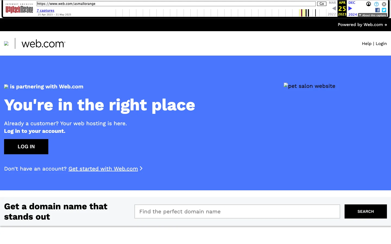Click the capture date range '25 Apr 2023 – 31 May 2025'
Screen dimensions: 391x244
(54, 15)
